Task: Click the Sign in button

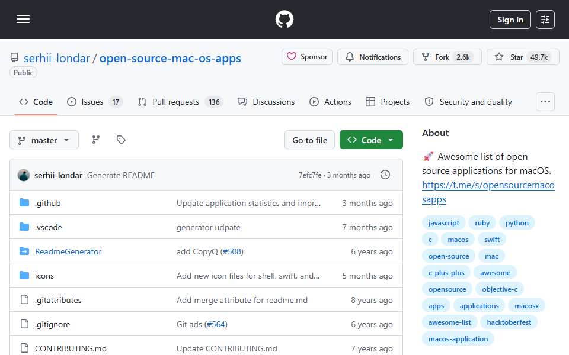Action: [x=510, y=20]
